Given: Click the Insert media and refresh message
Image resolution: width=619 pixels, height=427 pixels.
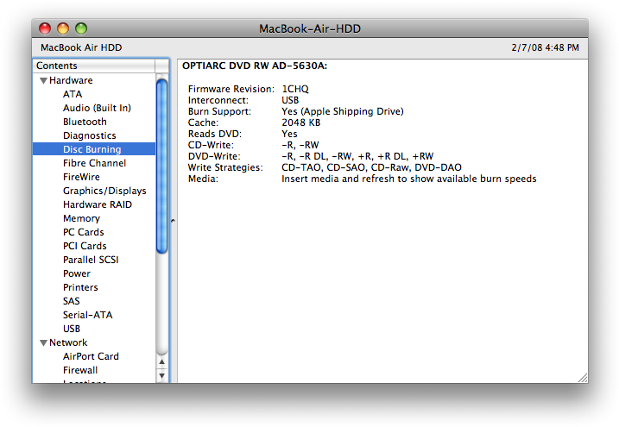Looking at the screenshot, I should point(409,179).
